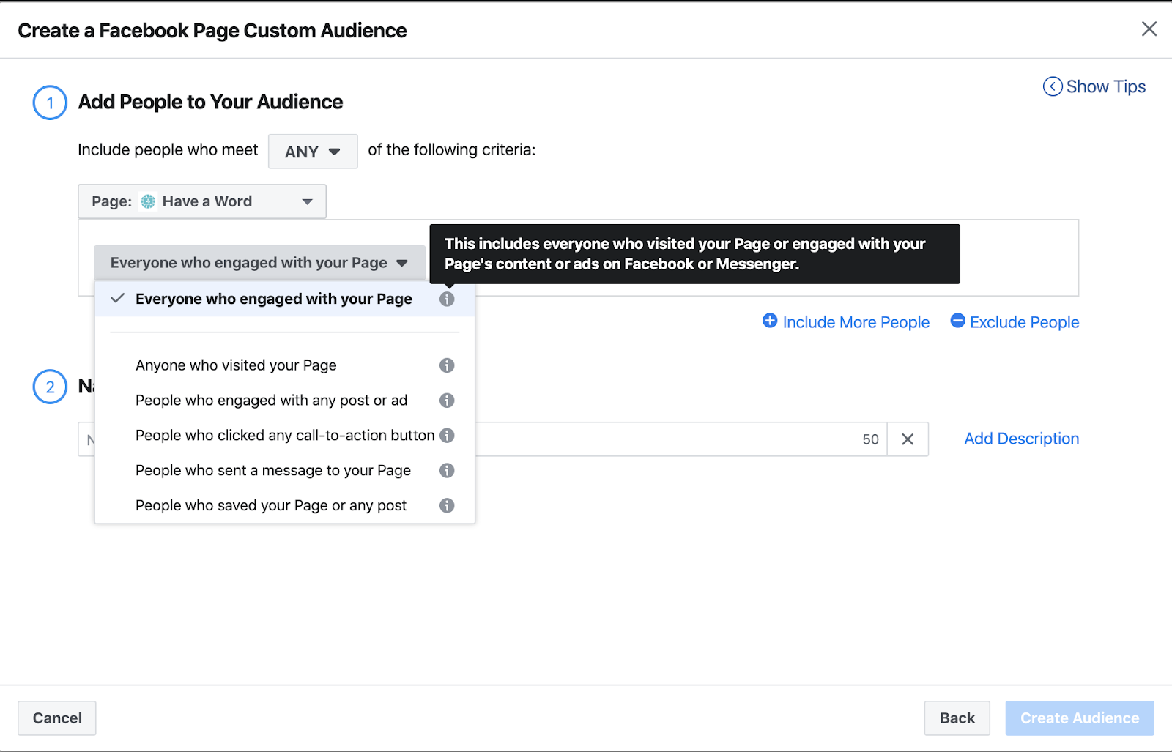Image resolution: width=1172 pixels, height=752 pixels.
Task: Click info icon next to 'Anyone who visited your Page'
Action: coord(447,365)
